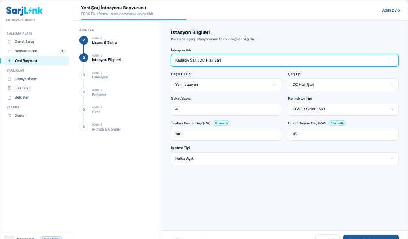The image size is (408, 239).
Task: Expand the İşletme Tipi dropdown
Action: [x=285, y=158]
